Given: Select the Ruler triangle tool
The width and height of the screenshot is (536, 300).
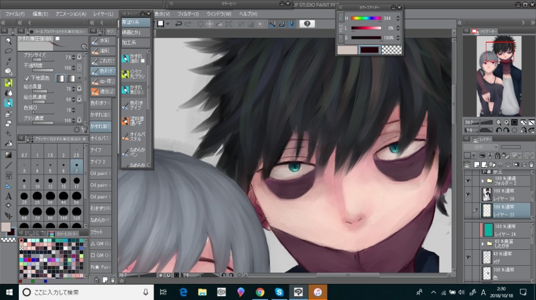Looking at the screenshot, I should tap(9, 186).
